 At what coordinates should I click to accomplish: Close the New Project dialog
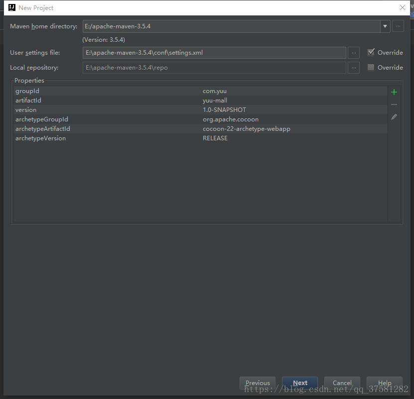pos(402,7)
